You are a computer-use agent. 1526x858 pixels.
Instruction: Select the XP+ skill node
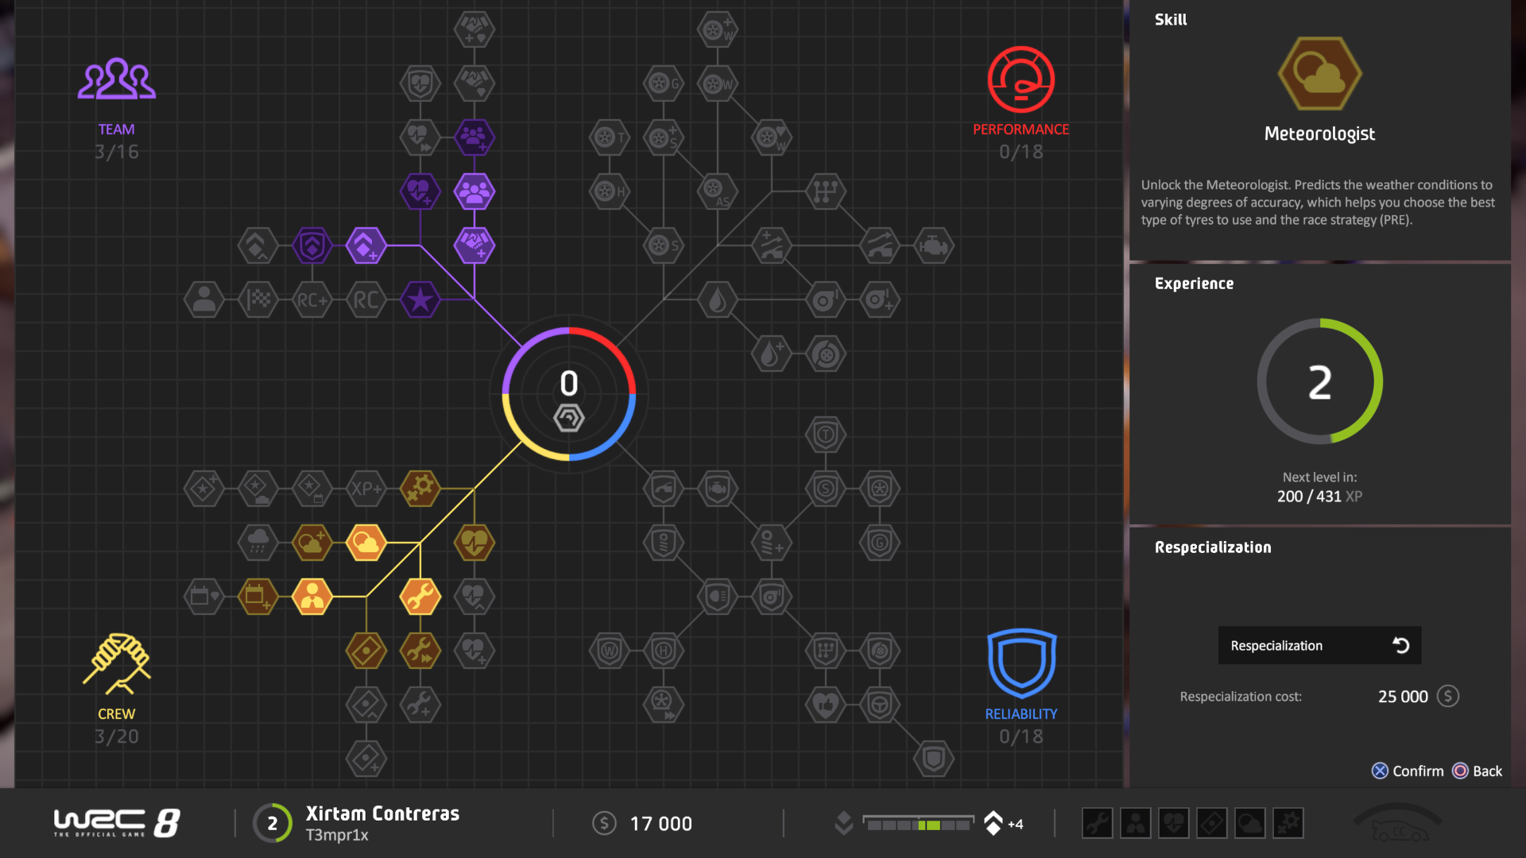(366, 489)
